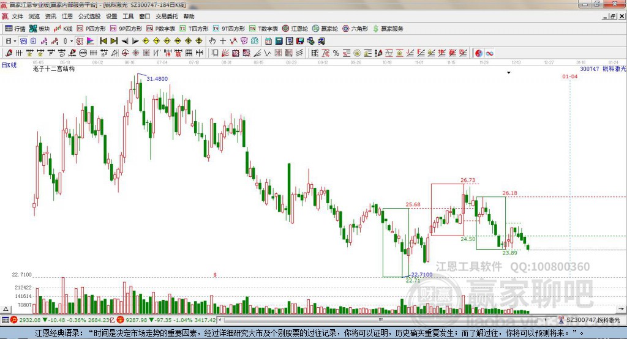Expand the 日 period dropdown

tap(15, 41)
